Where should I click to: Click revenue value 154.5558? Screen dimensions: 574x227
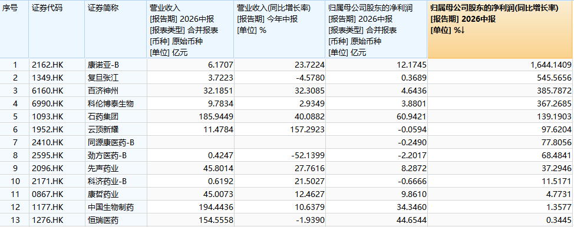(216, 221)
